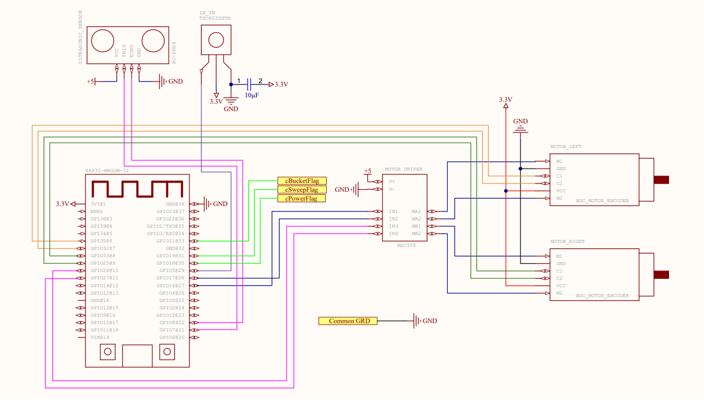The height and width of the screenshot is (406, 704).
Task: Click the cBucketFlag net label
Action: [x=302, y=181]
